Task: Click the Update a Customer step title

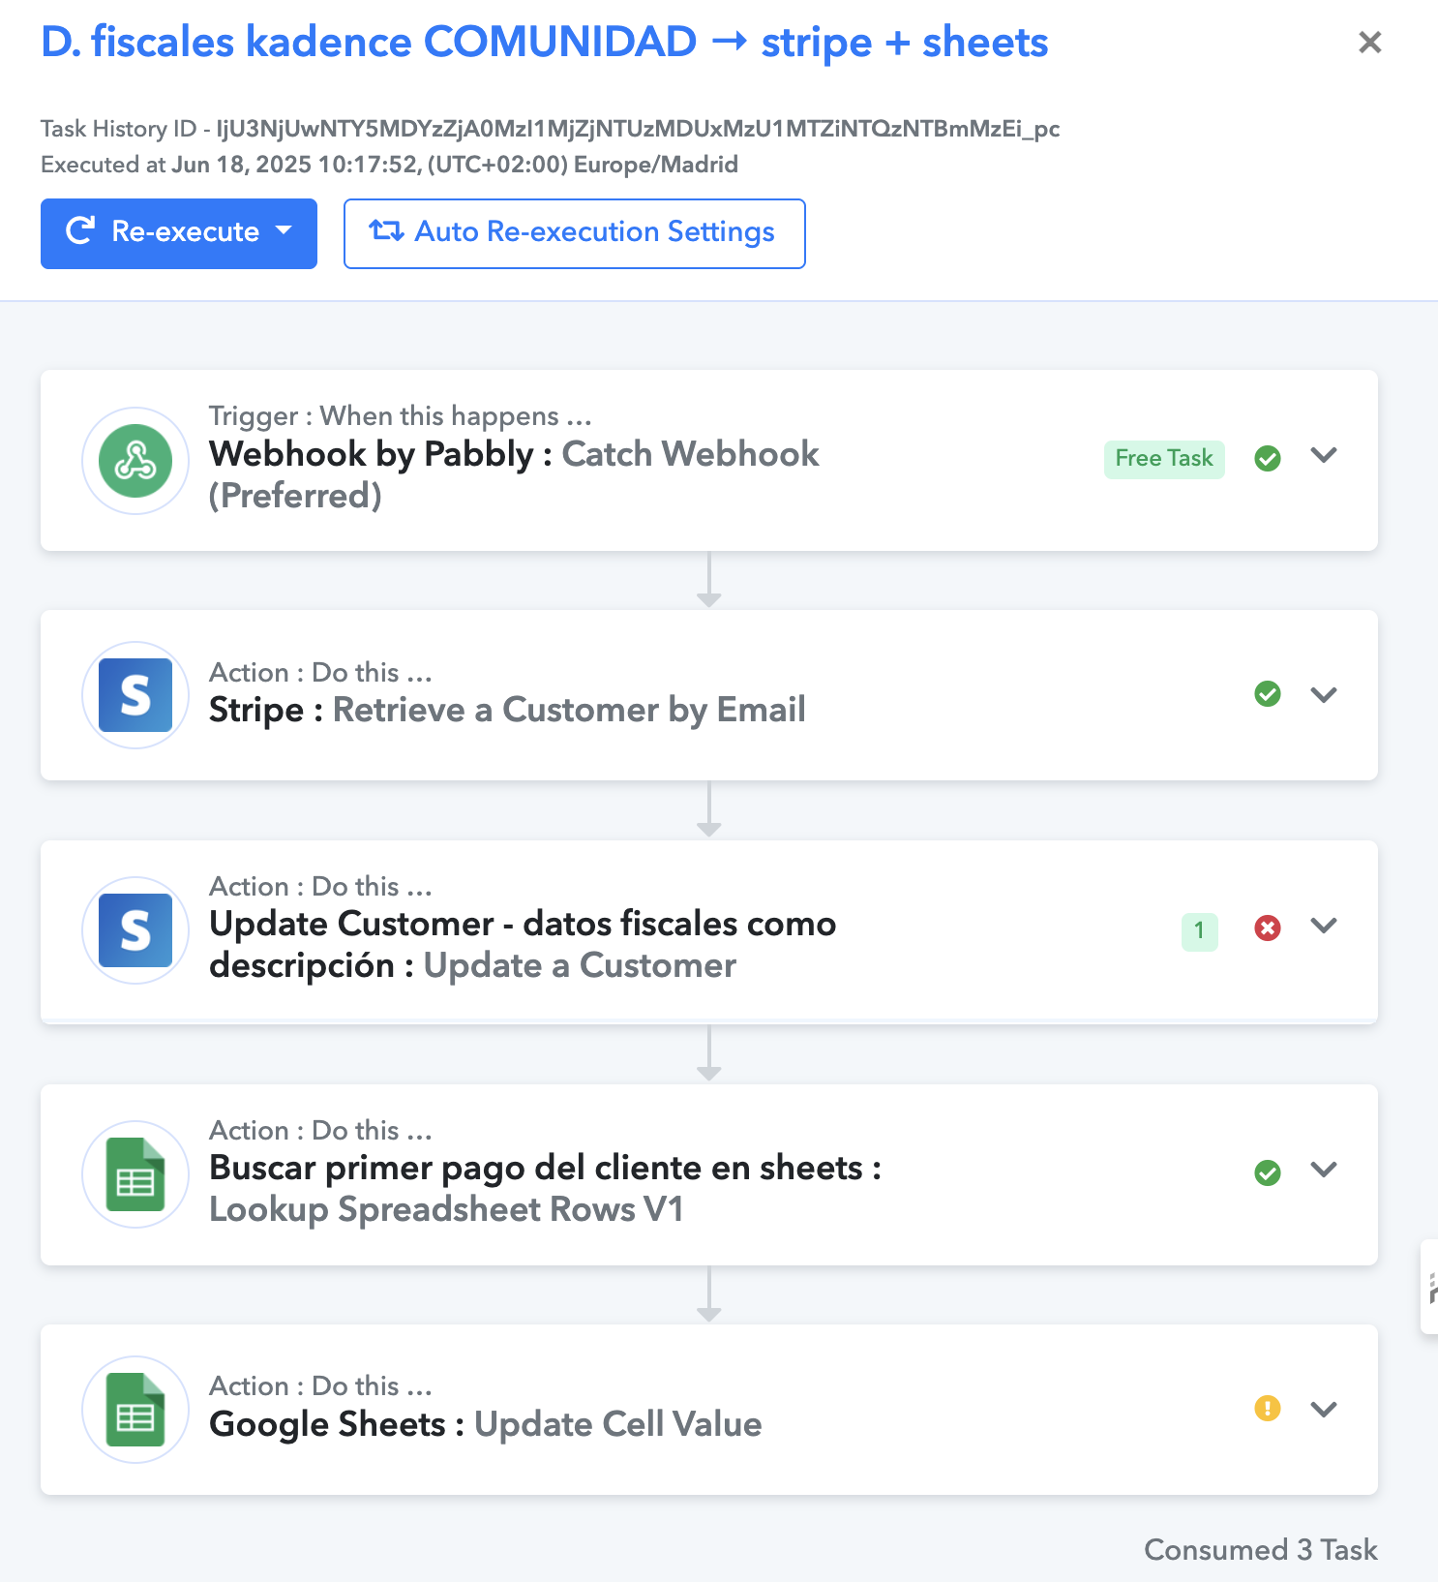Action: [580, 965]
